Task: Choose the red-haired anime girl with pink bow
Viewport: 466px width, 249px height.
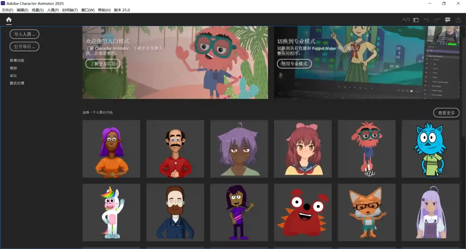Action: (303, 149)
